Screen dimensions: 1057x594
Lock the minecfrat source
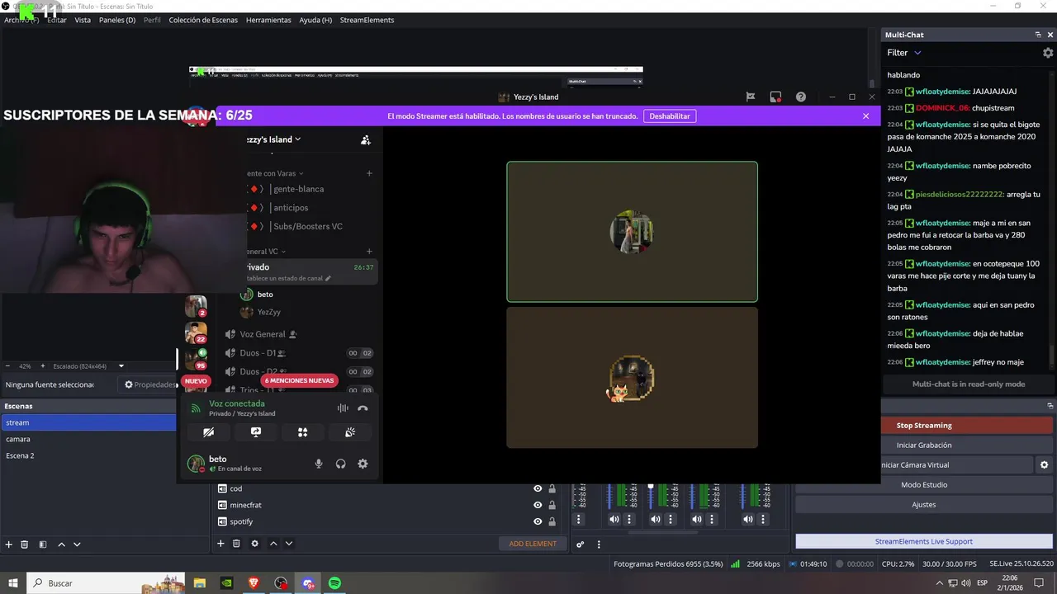coord(552,505)
